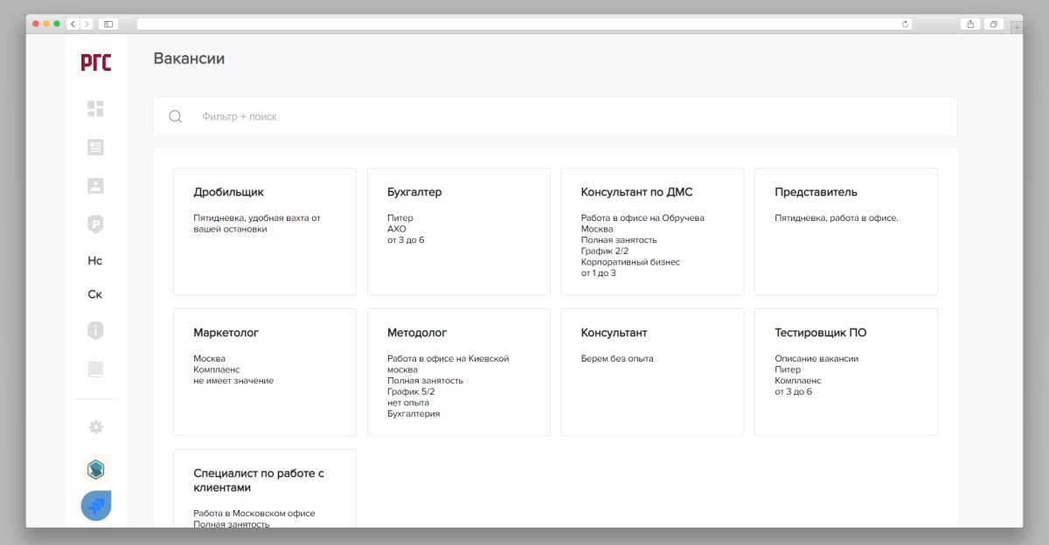Select the Ск sidebar item
The height and width of the screenshot is (545, 1049).
click(x=95, y=294)
